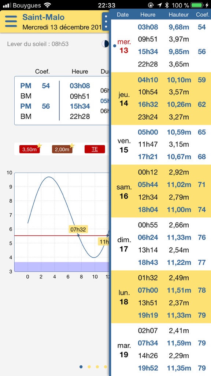Screen dimensions: 211x376
Task: Tap the star on the 2,00m badge
Action: pos(72,145)
